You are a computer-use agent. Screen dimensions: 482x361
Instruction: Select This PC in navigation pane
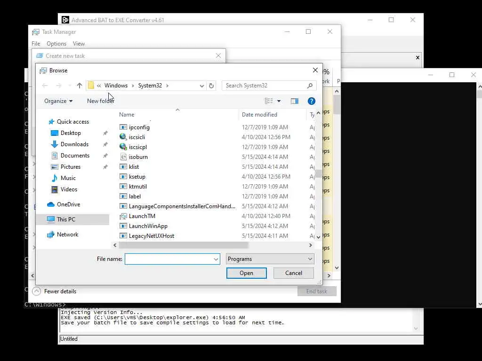[x=66, y=219]
